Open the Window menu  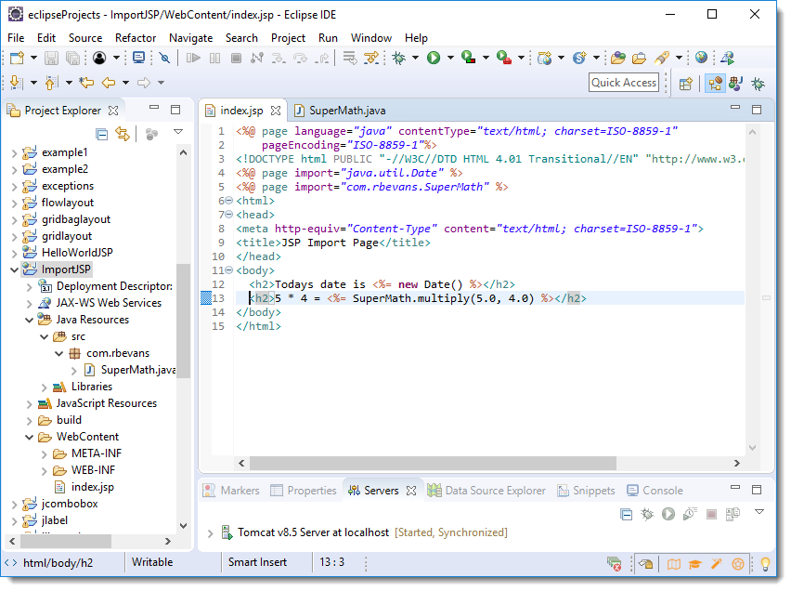point(370,38)
